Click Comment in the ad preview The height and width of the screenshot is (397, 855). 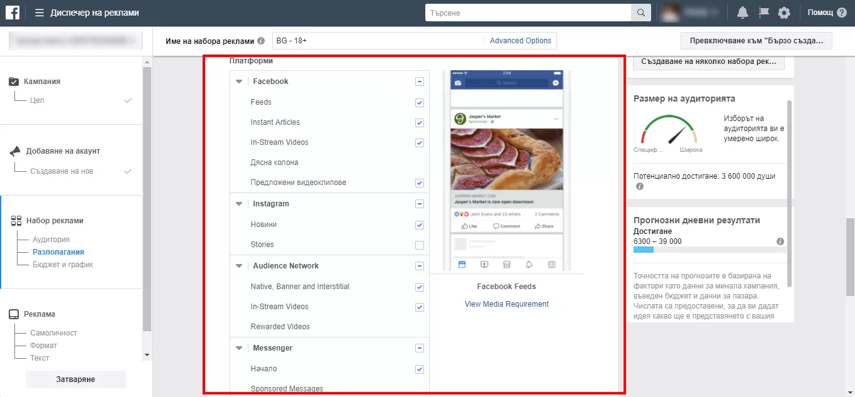point(507,226)
